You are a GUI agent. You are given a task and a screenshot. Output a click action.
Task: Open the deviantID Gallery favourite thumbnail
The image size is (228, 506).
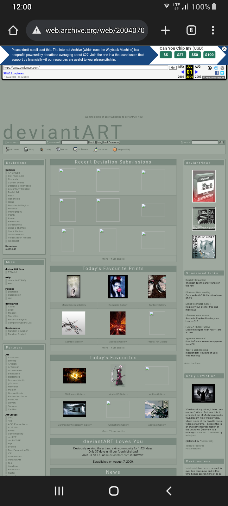(118, 376)
